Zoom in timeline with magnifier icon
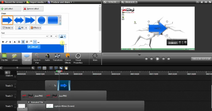This screenshot has width=212, height=111. 33,68
